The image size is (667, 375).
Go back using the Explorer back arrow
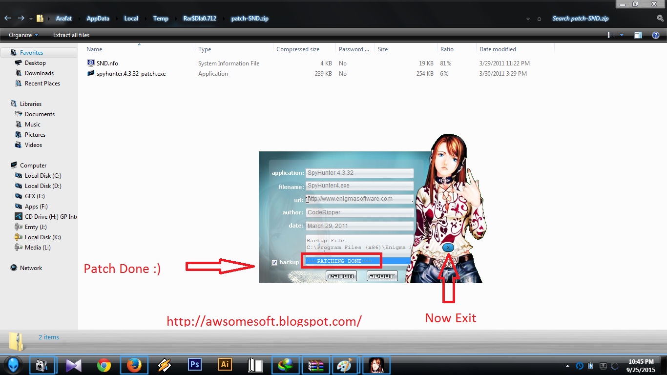pos(7,18)
